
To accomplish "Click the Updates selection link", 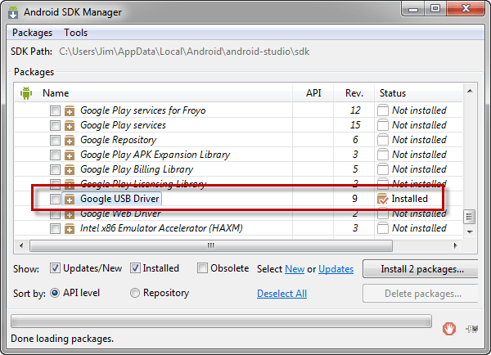I will tap(336, 269).
